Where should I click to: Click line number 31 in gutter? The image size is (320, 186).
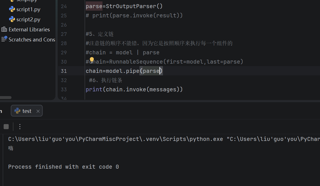coord(64,71)
